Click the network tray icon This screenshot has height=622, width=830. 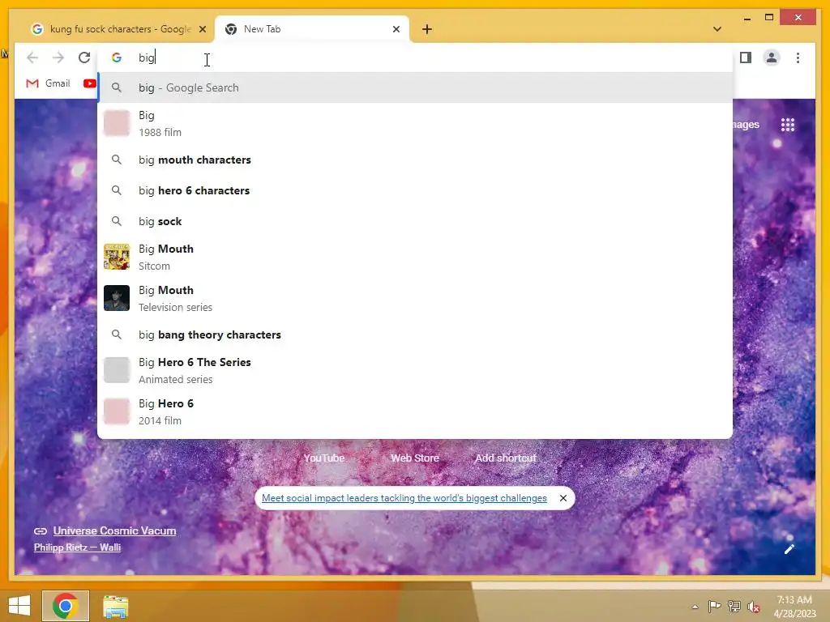(x=734, y=606)
